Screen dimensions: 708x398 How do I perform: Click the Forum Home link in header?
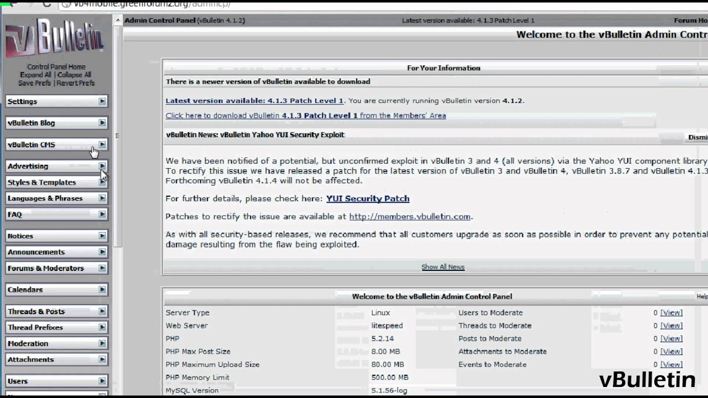pyautogui.click(x=691, y=20)
